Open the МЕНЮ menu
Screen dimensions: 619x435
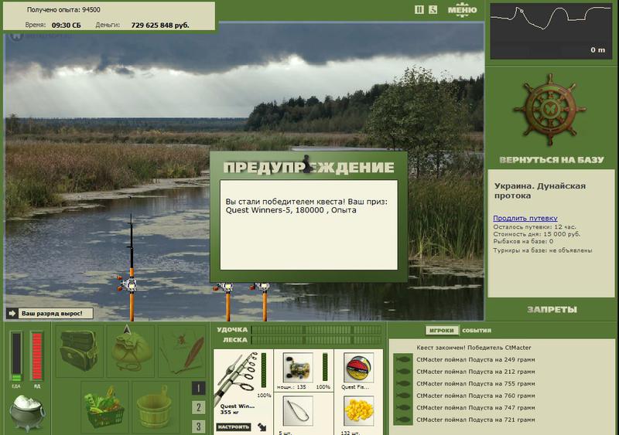462,10
